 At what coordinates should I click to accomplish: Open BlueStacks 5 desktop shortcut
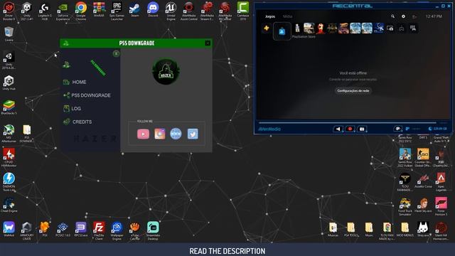[x=9, y=107]
